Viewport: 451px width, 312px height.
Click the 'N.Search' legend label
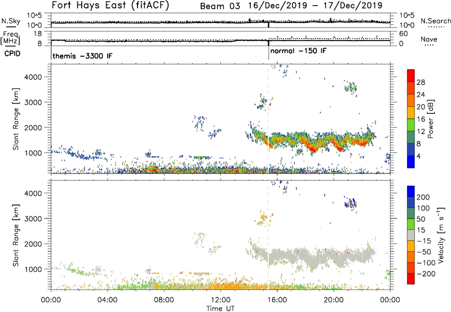tap(436, 21)
